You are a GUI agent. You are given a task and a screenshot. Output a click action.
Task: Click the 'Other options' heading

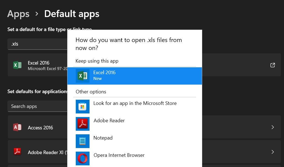pyautogui.click(x=91, y=92)
